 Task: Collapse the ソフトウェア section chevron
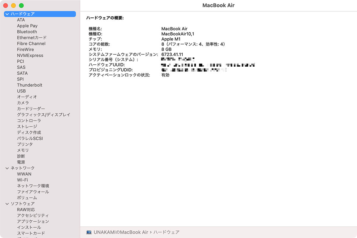click(x=7, y=204)
